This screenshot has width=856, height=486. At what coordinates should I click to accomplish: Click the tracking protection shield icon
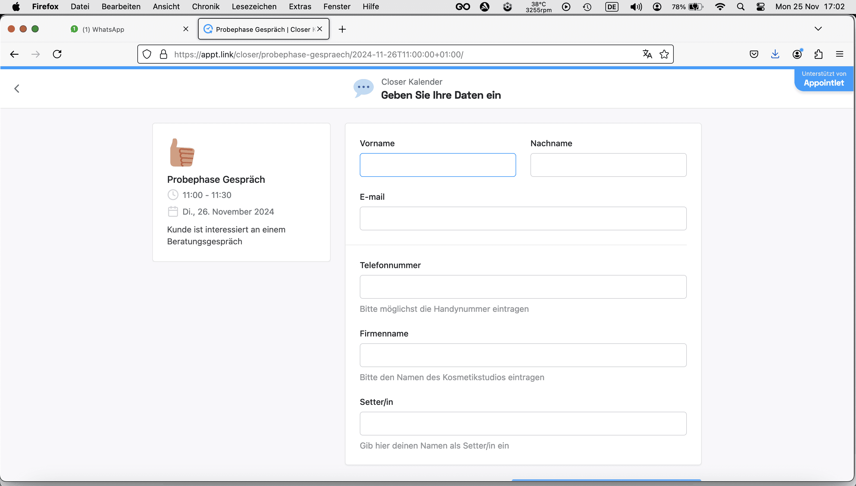(x=147, y=54)
